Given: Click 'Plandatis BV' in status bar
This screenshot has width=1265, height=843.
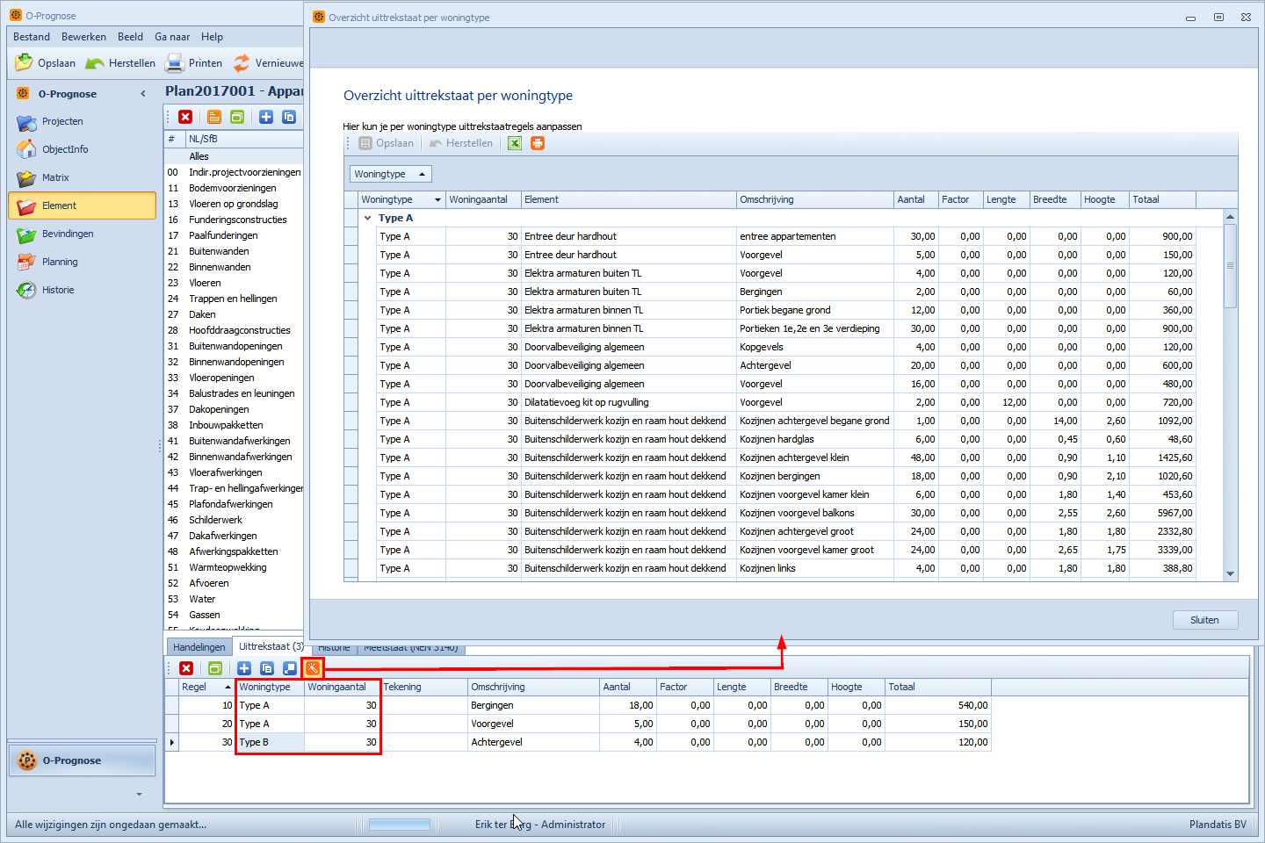Looking at the screenshot, I should tap(1218, 825).
